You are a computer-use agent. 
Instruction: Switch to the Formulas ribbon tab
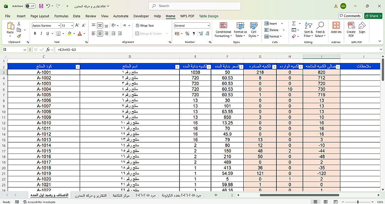[61, 16]
